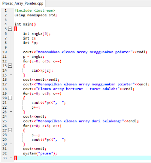Collapse the main function fold at line 5
Screen dimensions: 151x163
pyautogui.click(x=10, y=29)
